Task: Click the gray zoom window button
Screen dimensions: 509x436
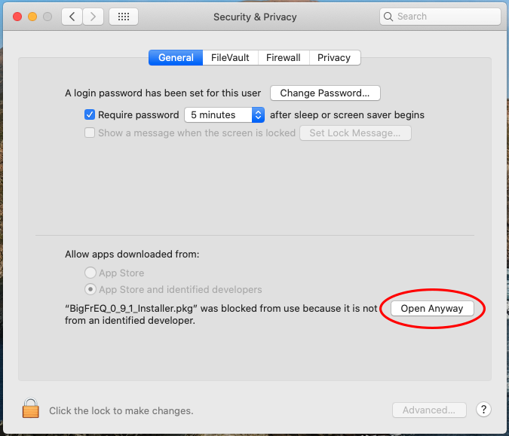Action: 48,17
